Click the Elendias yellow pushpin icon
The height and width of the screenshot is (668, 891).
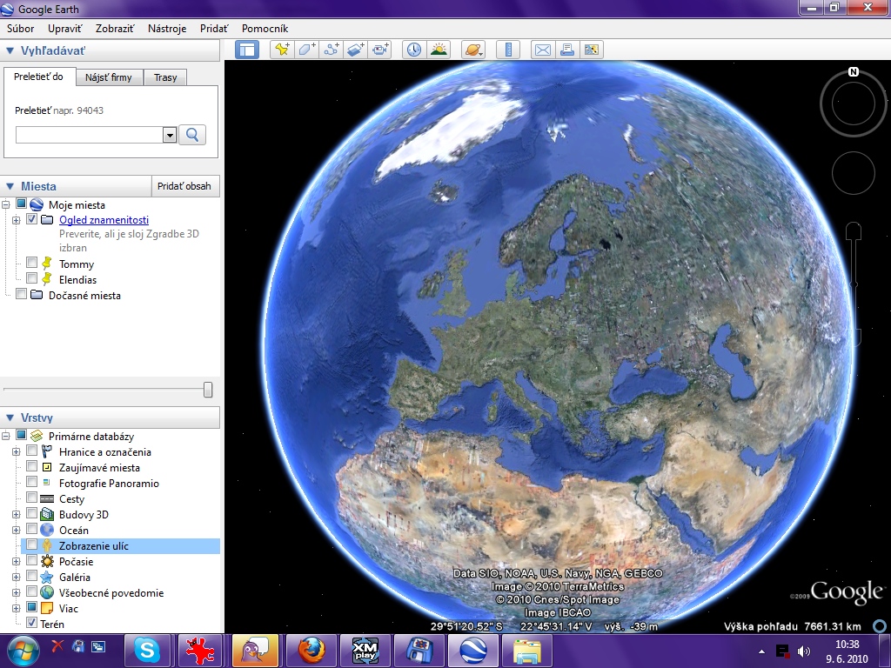pos(47,279)
